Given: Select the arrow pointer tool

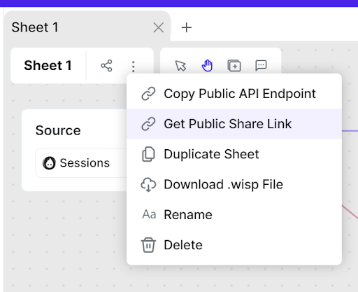Looking at the screenshot, I should coord(180,66).
